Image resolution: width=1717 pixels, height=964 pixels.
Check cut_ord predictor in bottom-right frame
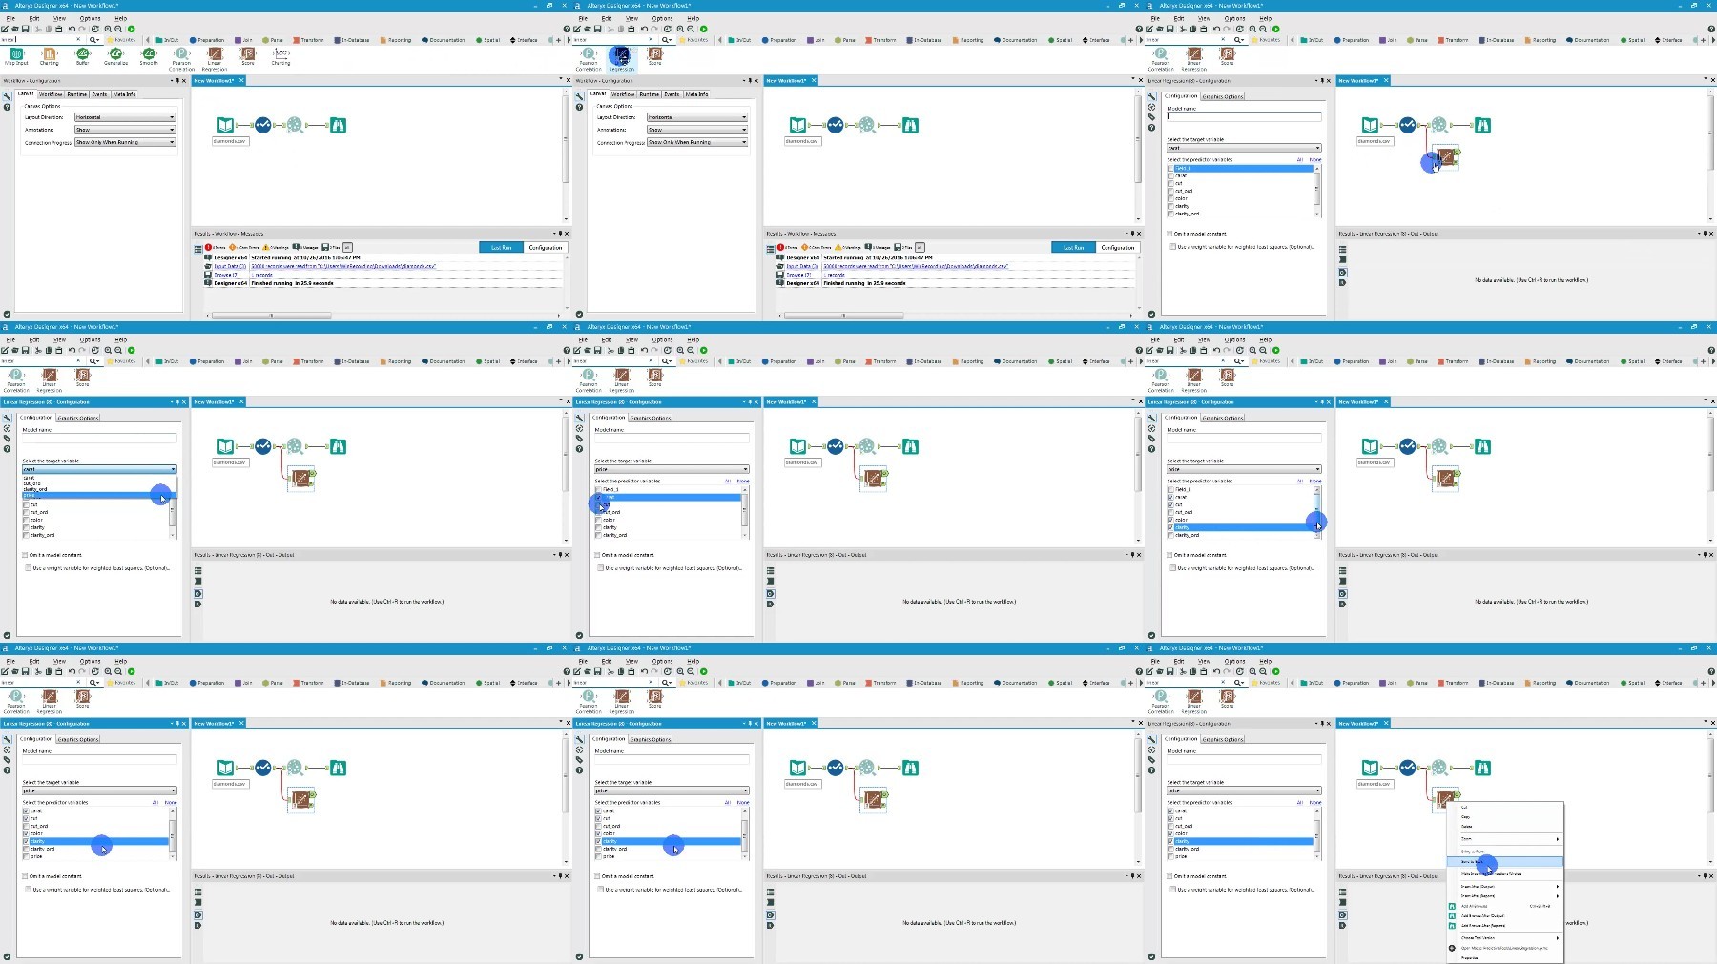1170,826
